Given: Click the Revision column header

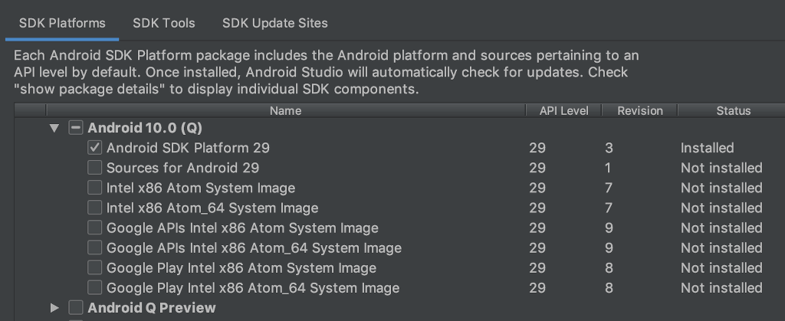Looking at the screenshot, I should (x=640, y=111).
